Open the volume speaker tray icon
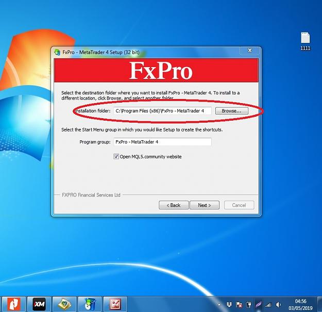 [x=278, y=304]
